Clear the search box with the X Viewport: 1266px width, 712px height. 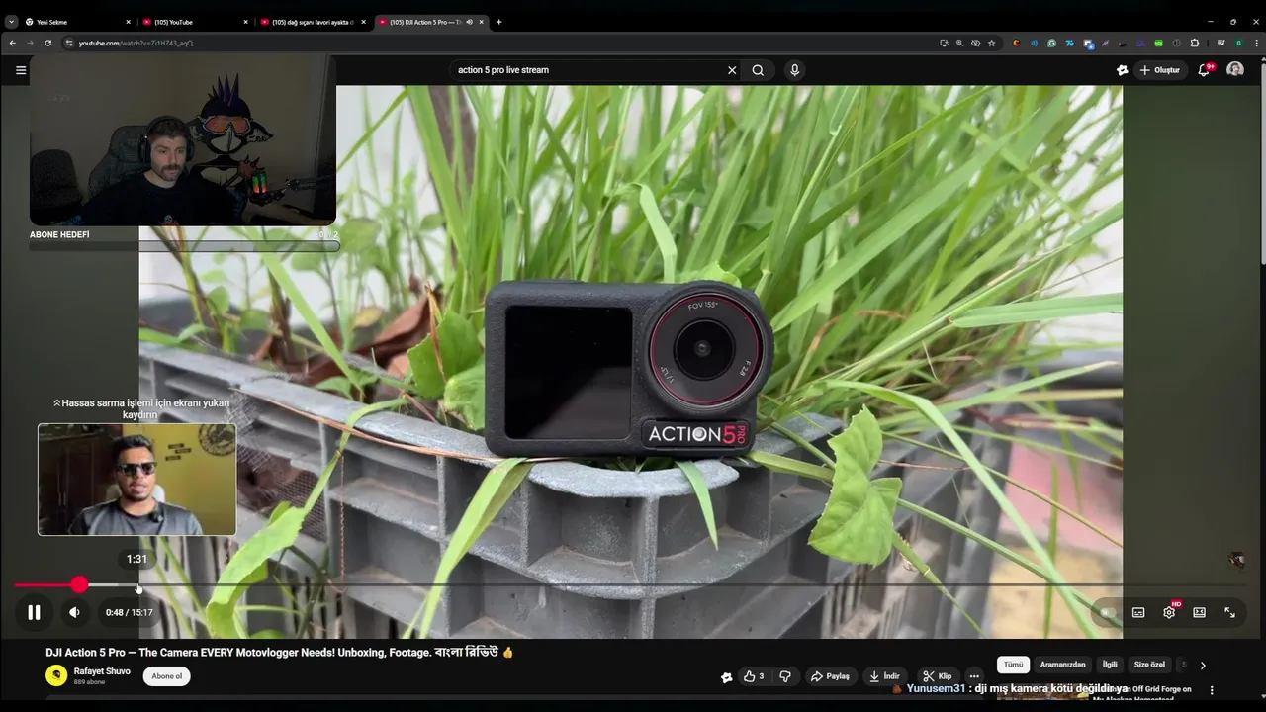click(x=732, y=70)
